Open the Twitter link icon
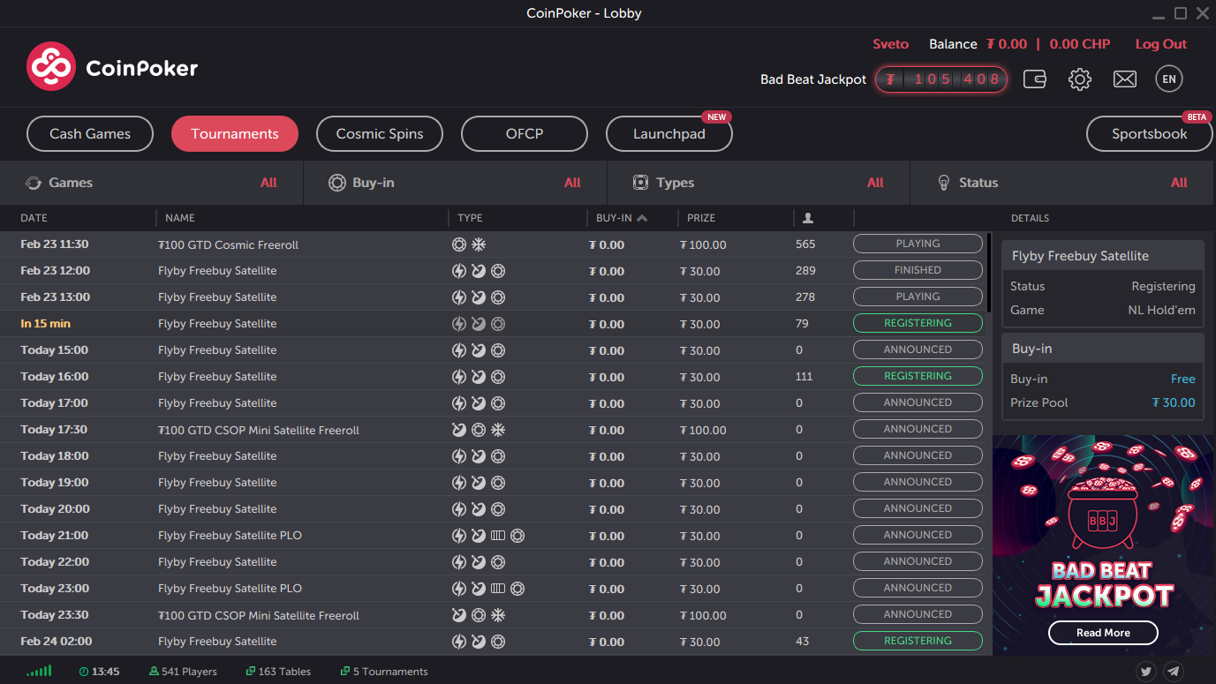The image size is (1216, 684). pos(1146,672)
